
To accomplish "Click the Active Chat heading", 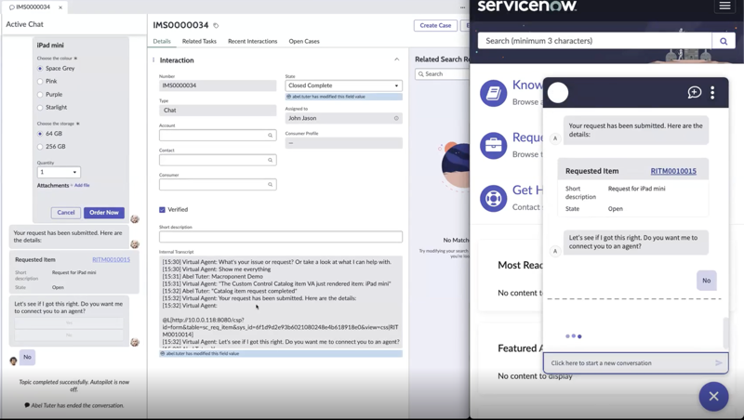I will coord(25,24).
